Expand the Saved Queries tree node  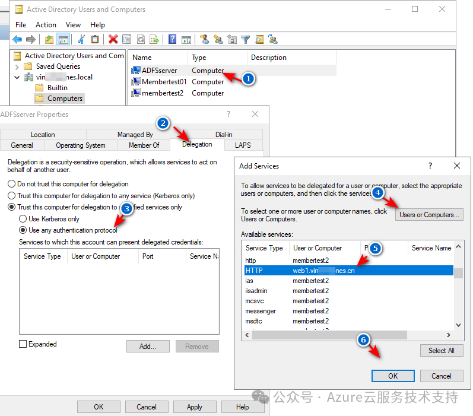(17, 66)
